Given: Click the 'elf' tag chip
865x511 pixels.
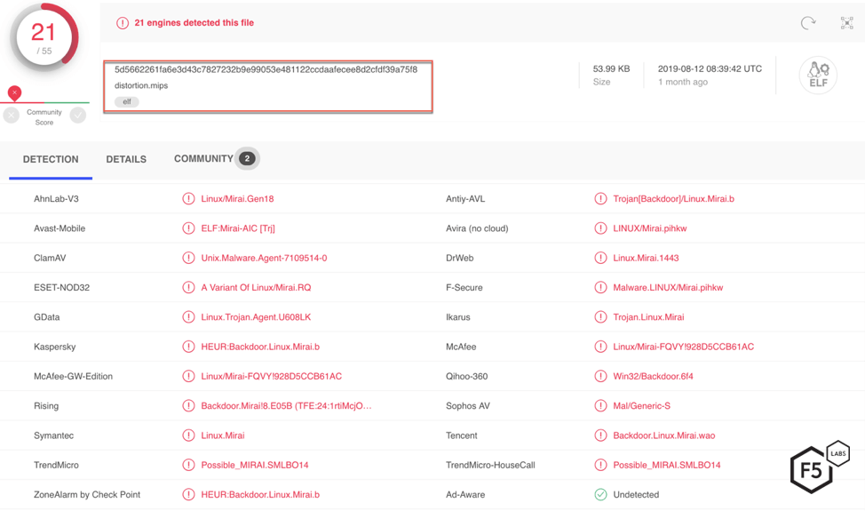Looking at the screenshot, I should tap(127, 102).
